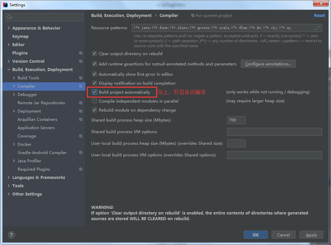Screen dimensions: 331x245
Task: Expand the Version Control section
Action: point(9,61)
